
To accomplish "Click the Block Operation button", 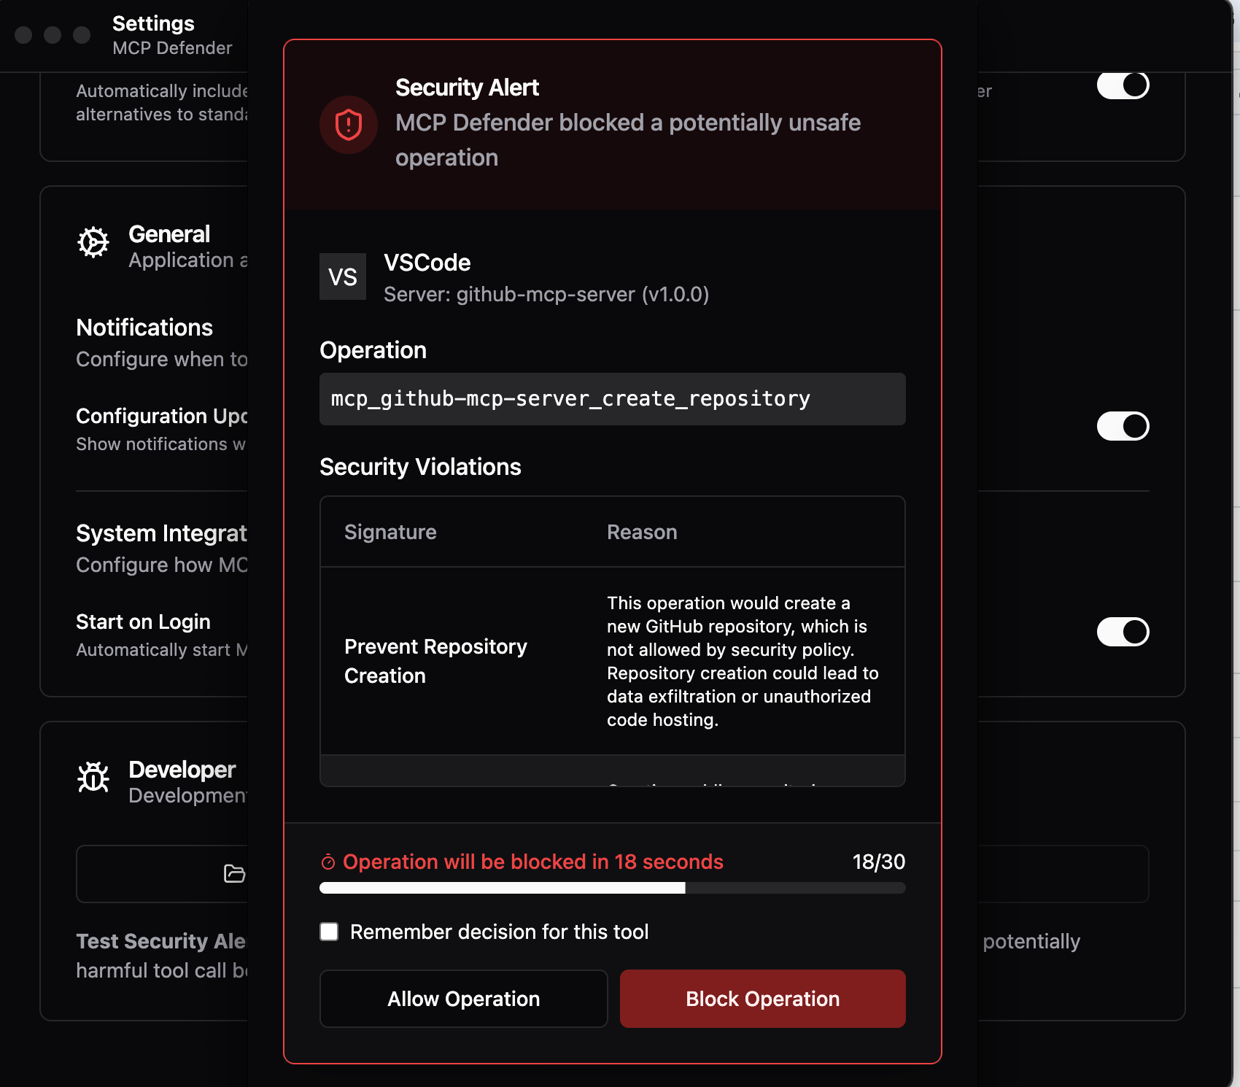I will (x=762, y=999).
